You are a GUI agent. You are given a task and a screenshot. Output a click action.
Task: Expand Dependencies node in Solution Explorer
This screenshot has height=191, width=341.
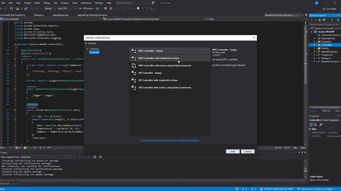coord(314,38)
